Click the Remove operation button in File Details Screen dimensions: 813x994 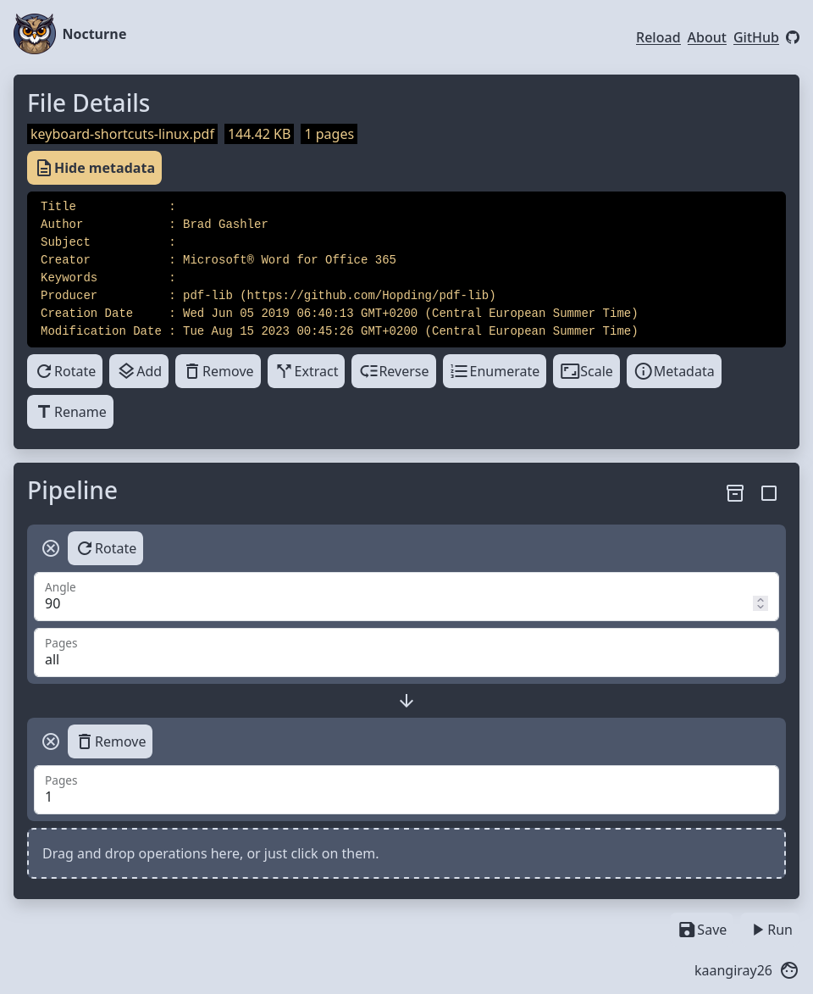click(218, 371)
